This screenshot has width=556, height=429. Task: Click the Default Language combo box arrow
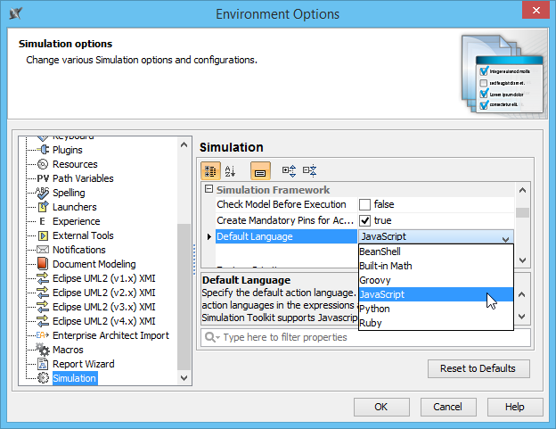point(506,237)
